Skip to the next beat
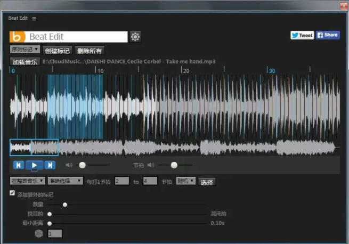The image size is (349, 244). [50, 165]
